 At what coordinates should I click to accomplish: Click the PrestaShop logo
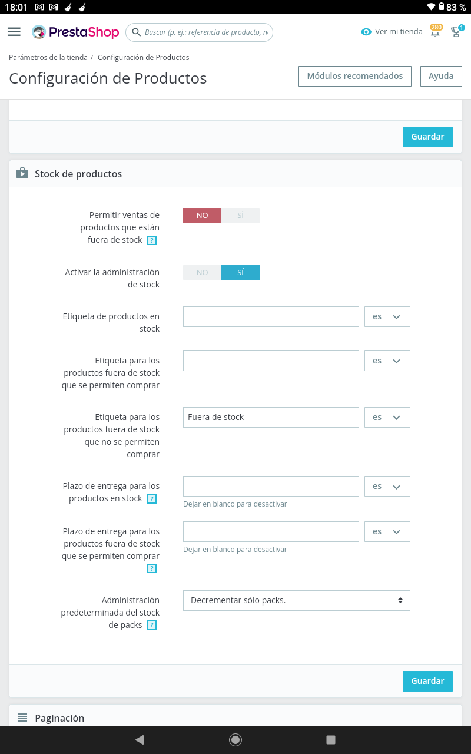[x=76, y=32]
